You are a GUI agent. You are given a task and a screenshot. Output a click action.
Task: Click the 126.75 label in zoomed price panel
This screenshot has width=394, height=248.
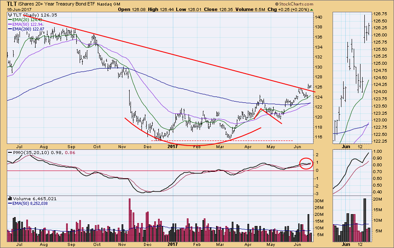380,14
